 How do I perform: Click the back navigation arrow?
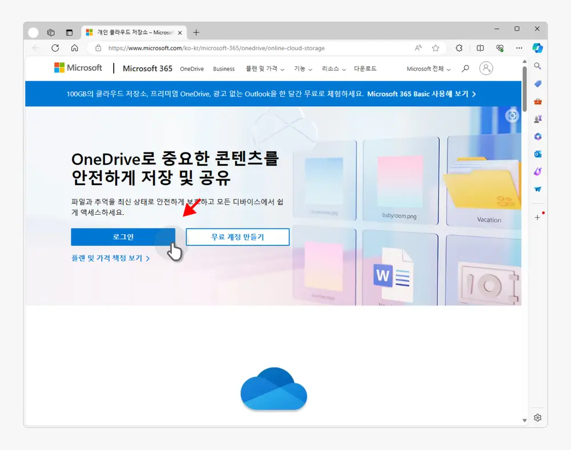[35, 48]
